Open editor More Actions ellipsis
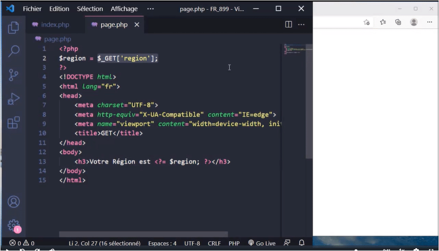 coord(301,24)
